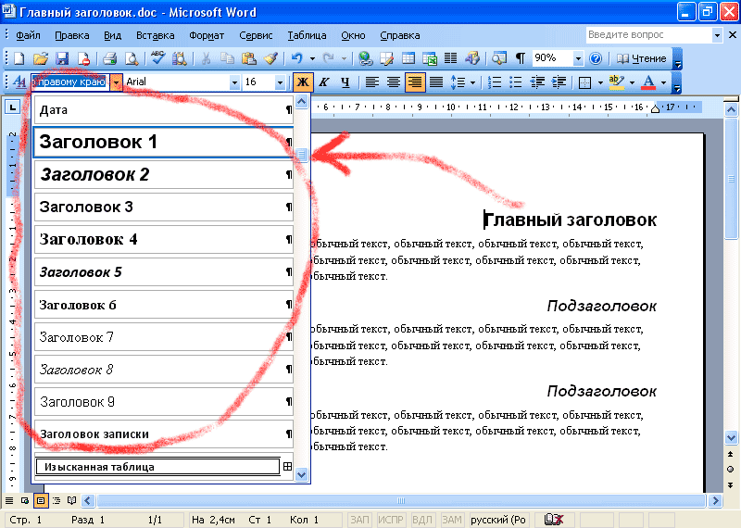Toggle show paragraph marks (¶)
Image resolution: width=741 pixels, height=528 pixels.
point(520,58)
